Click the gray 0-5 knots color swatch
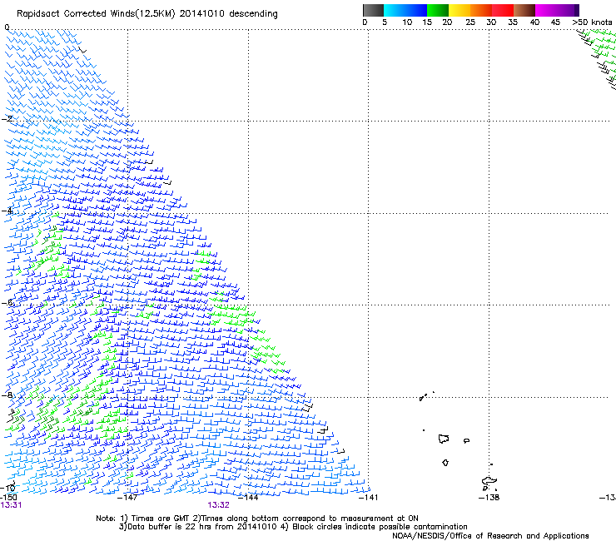This screenshot has height=541, width=616. 373,10
